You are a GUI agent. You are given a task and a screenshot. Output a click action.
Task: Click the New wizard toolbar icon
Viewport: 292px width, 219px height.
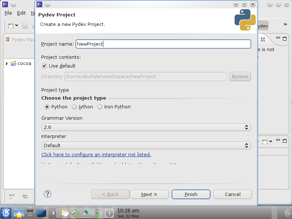(11, 26)
